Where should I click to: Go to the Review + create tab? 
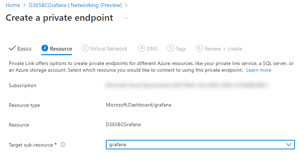pos(223,49)
